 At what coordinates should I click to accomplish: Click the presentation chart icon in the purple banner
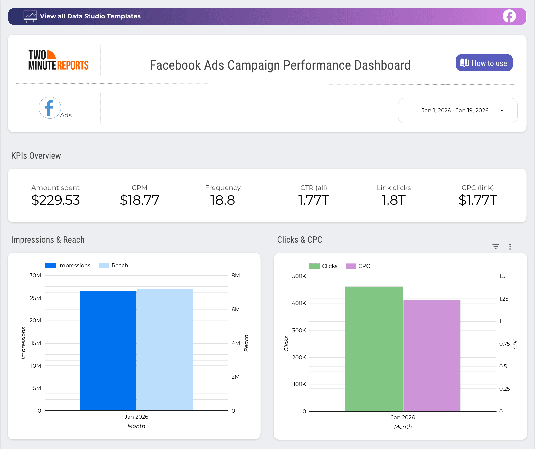[30, 16]
